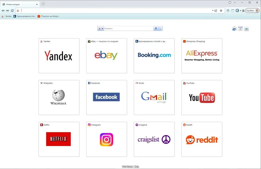Click the 'YouTube' tile title text
The height and width of the screenshot is (169, 261).
(x=190, y=83)
